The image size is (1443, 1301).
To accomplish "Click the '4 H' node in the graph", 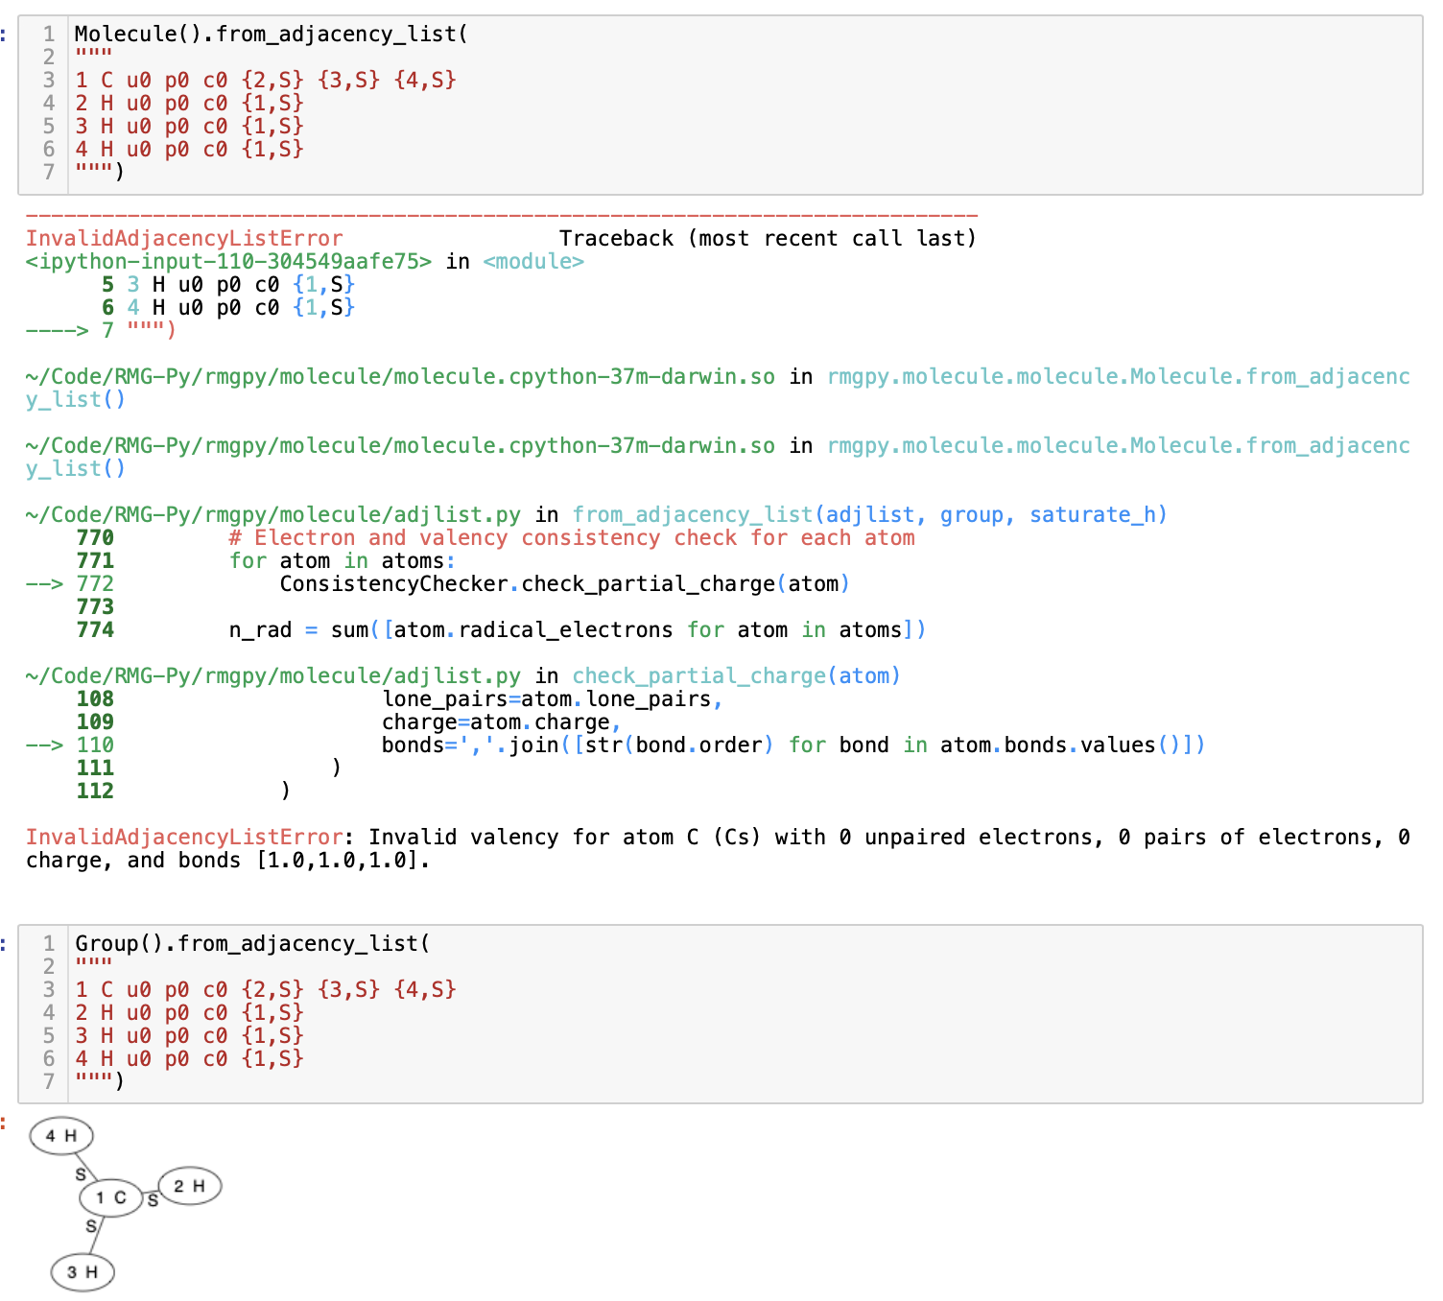I will (x=61, y=1136).
